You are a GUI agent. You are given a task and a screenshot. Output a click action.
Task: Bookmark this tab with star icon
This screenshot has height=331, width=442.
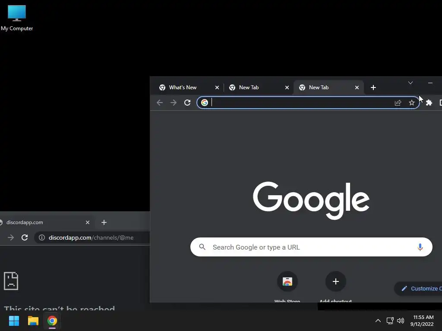point(412,103)
